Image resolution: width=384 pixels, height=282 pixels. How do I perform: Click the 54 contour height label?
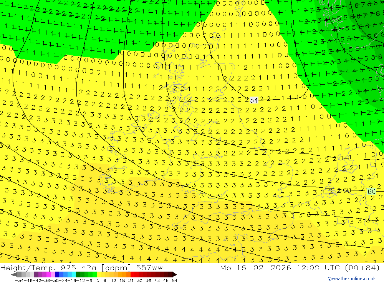[254, 100]
